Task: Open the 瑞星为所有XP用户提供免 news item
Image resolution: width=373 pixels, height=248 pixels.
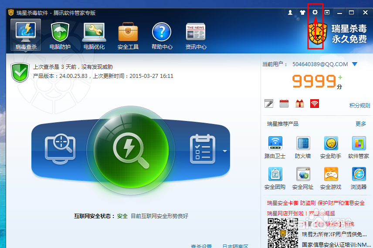Action: click(334, 235)
